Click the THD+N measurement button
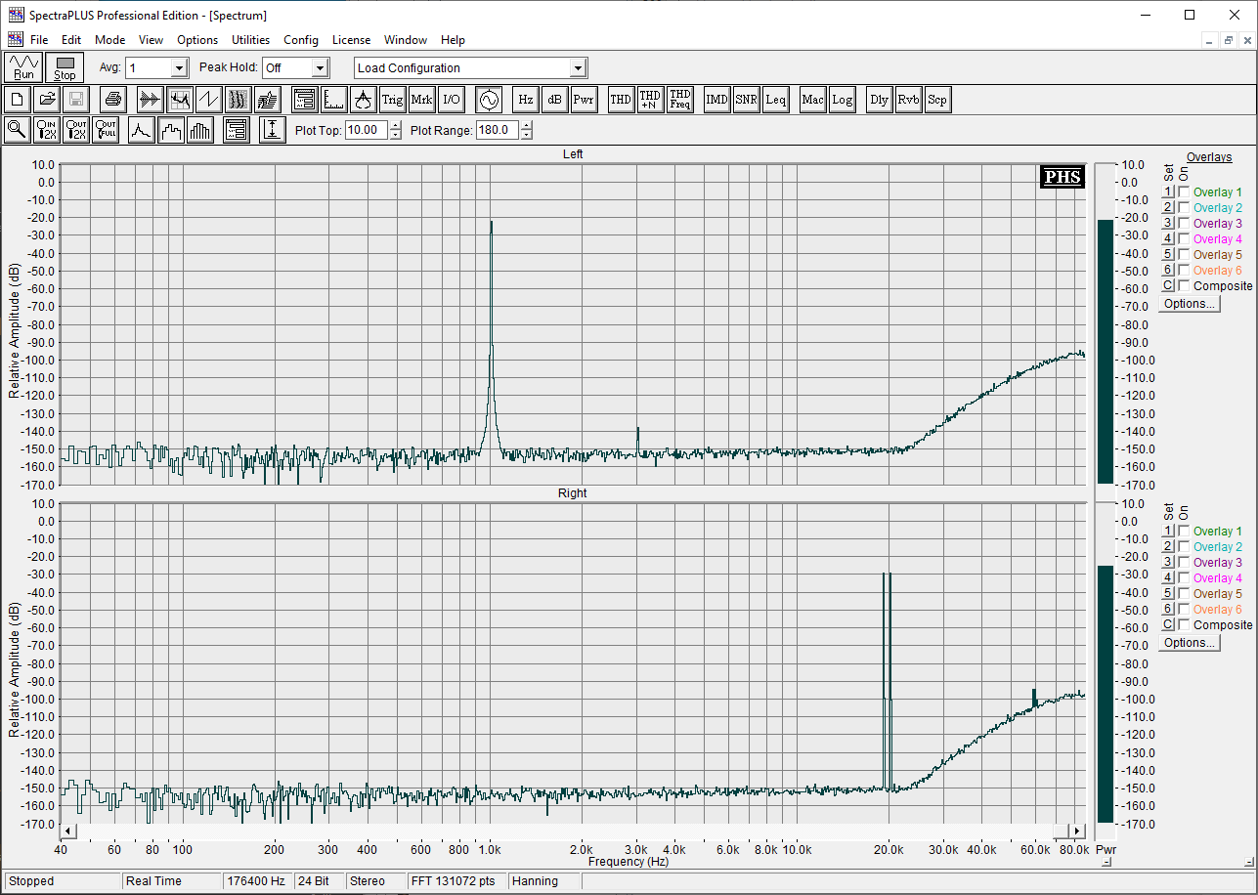This screenshot has width=1258, height=895. [650, 100]
